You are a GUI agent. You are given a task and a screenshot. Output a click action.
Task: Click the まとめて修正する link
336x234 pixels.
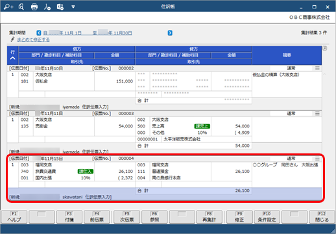pyautogui.click(x=33, y=40)
